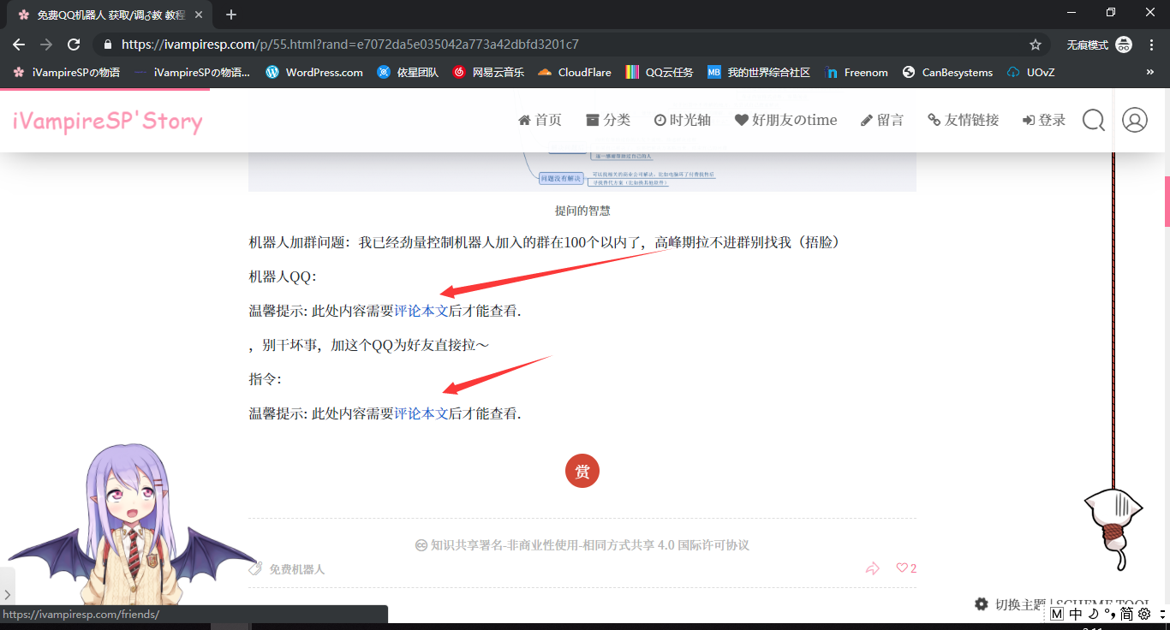The image size is (1170, 630).
Task: Click the share arrow icon near the like count
Action: click(873, 568)
